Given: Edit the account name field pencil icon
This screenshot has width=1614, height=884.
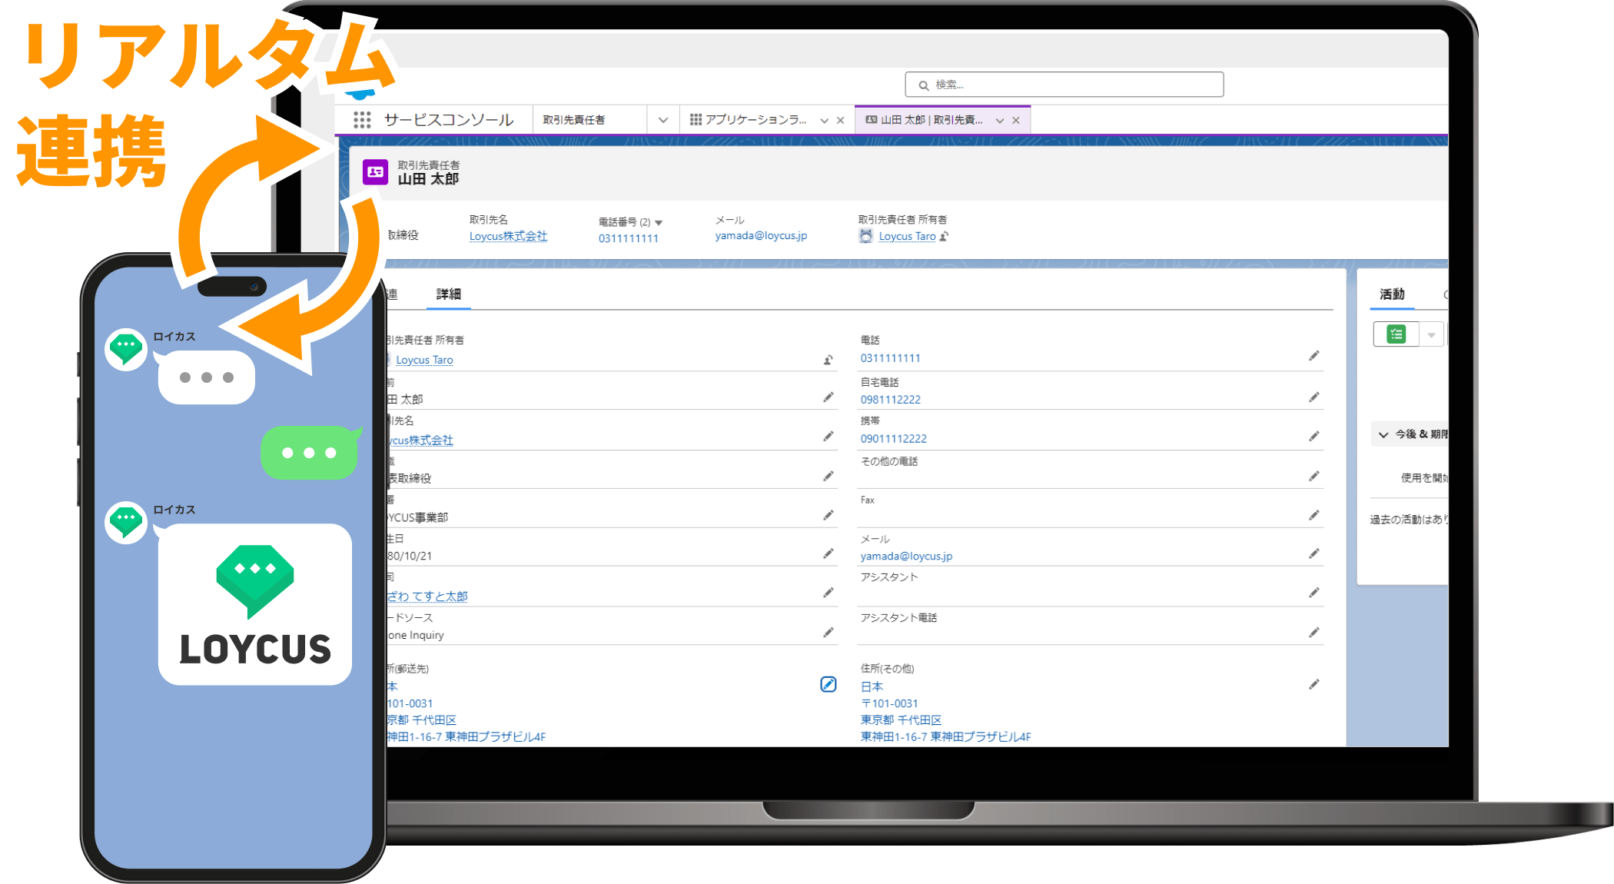Looking at the screenshot, I should (x=829, y=437).
